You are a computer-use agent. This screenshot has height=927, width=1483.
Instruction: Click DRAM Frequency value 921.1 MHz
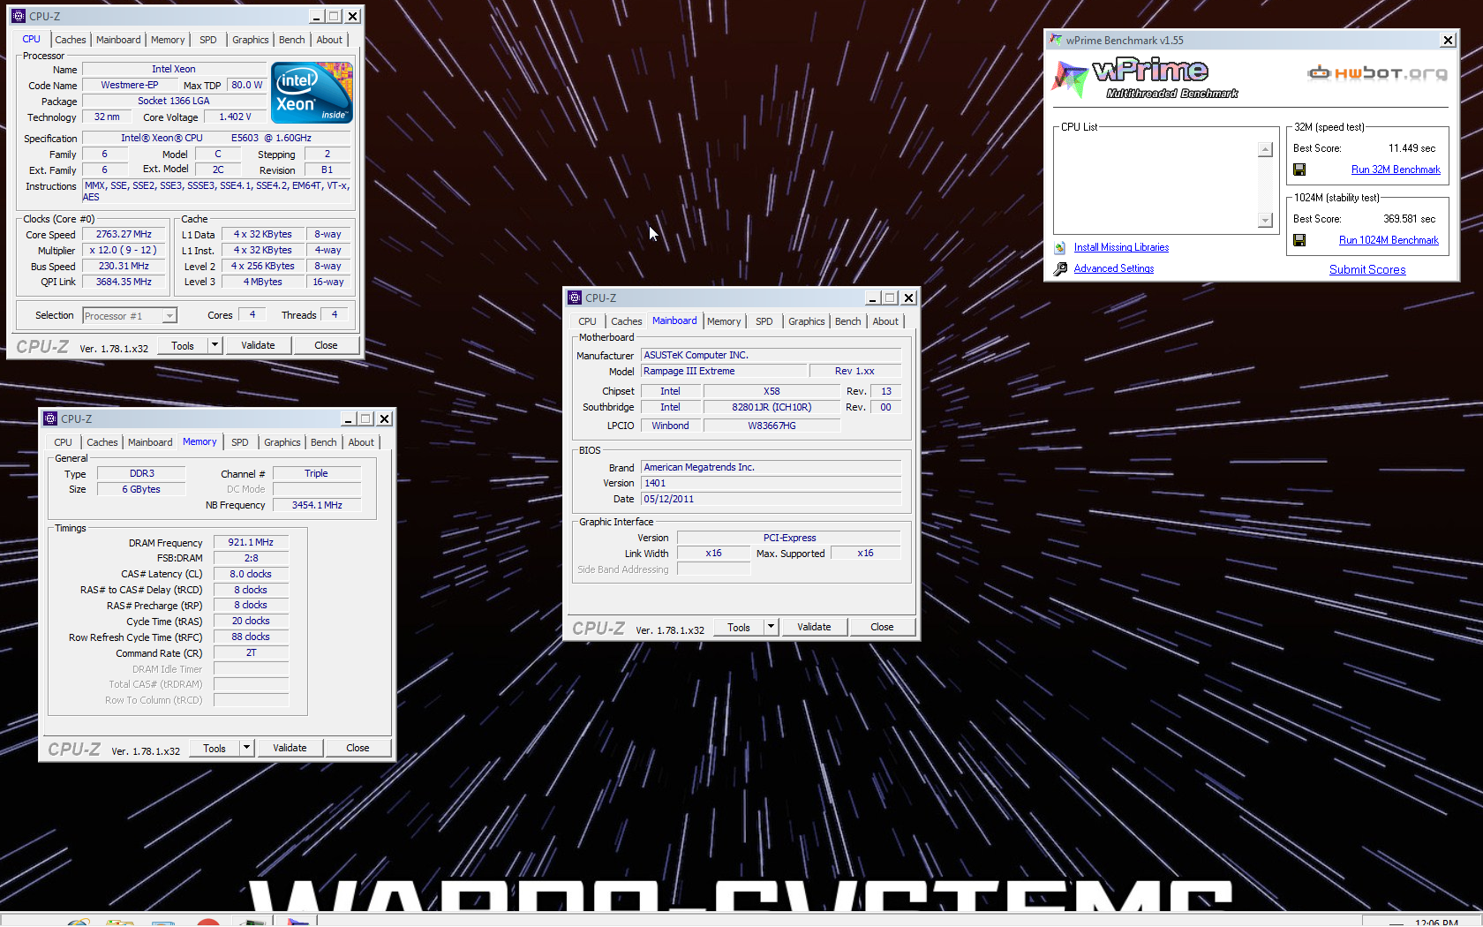(x=251, y=542)
